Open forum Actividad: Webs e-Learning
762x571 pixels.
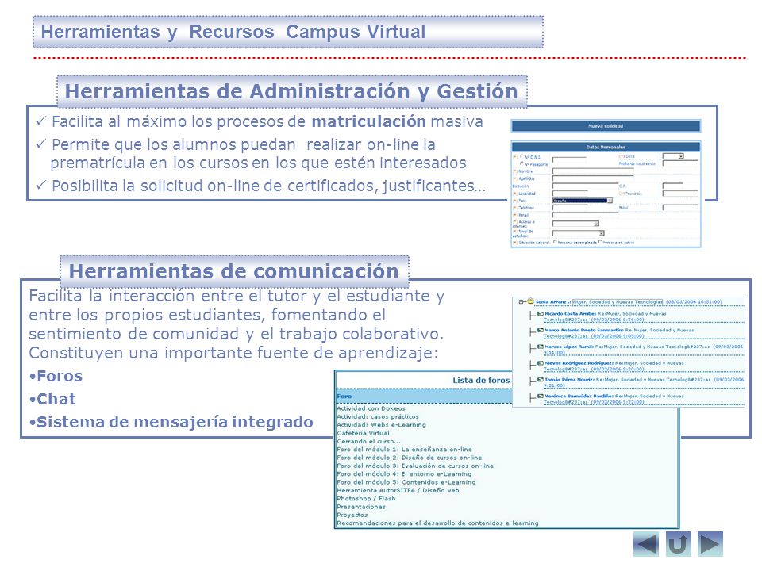(382, 425)
